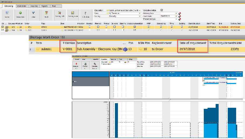Viewport: 245px width, 139px height.
Task: Open the Calculation dropdown
Action: pyautogui.click(x=140, y=11)
